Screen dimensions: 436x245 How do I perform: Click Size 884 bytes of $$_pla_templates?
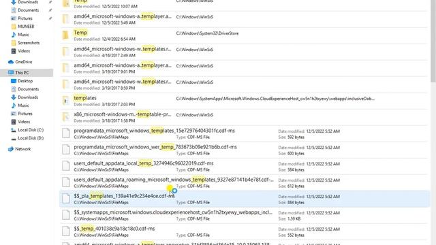tap(291, 203)
